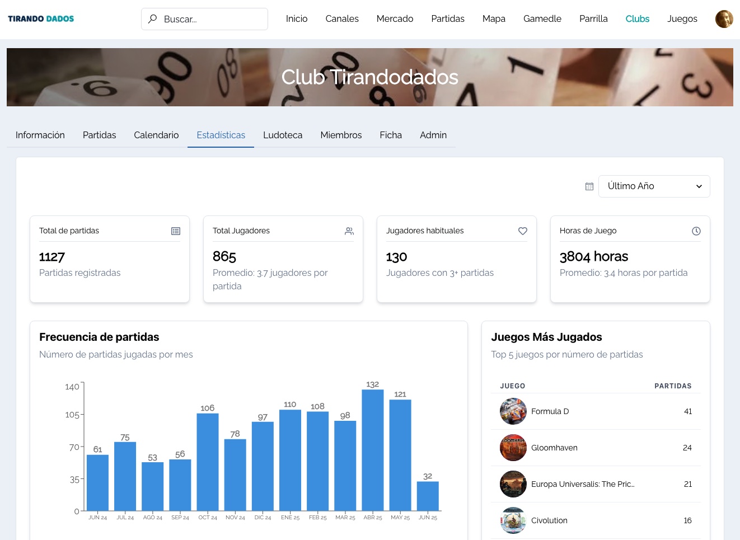This screenshot has height=540, width=740.
Task: Open the Formula D game link
Action: click(x=550, y=411)
